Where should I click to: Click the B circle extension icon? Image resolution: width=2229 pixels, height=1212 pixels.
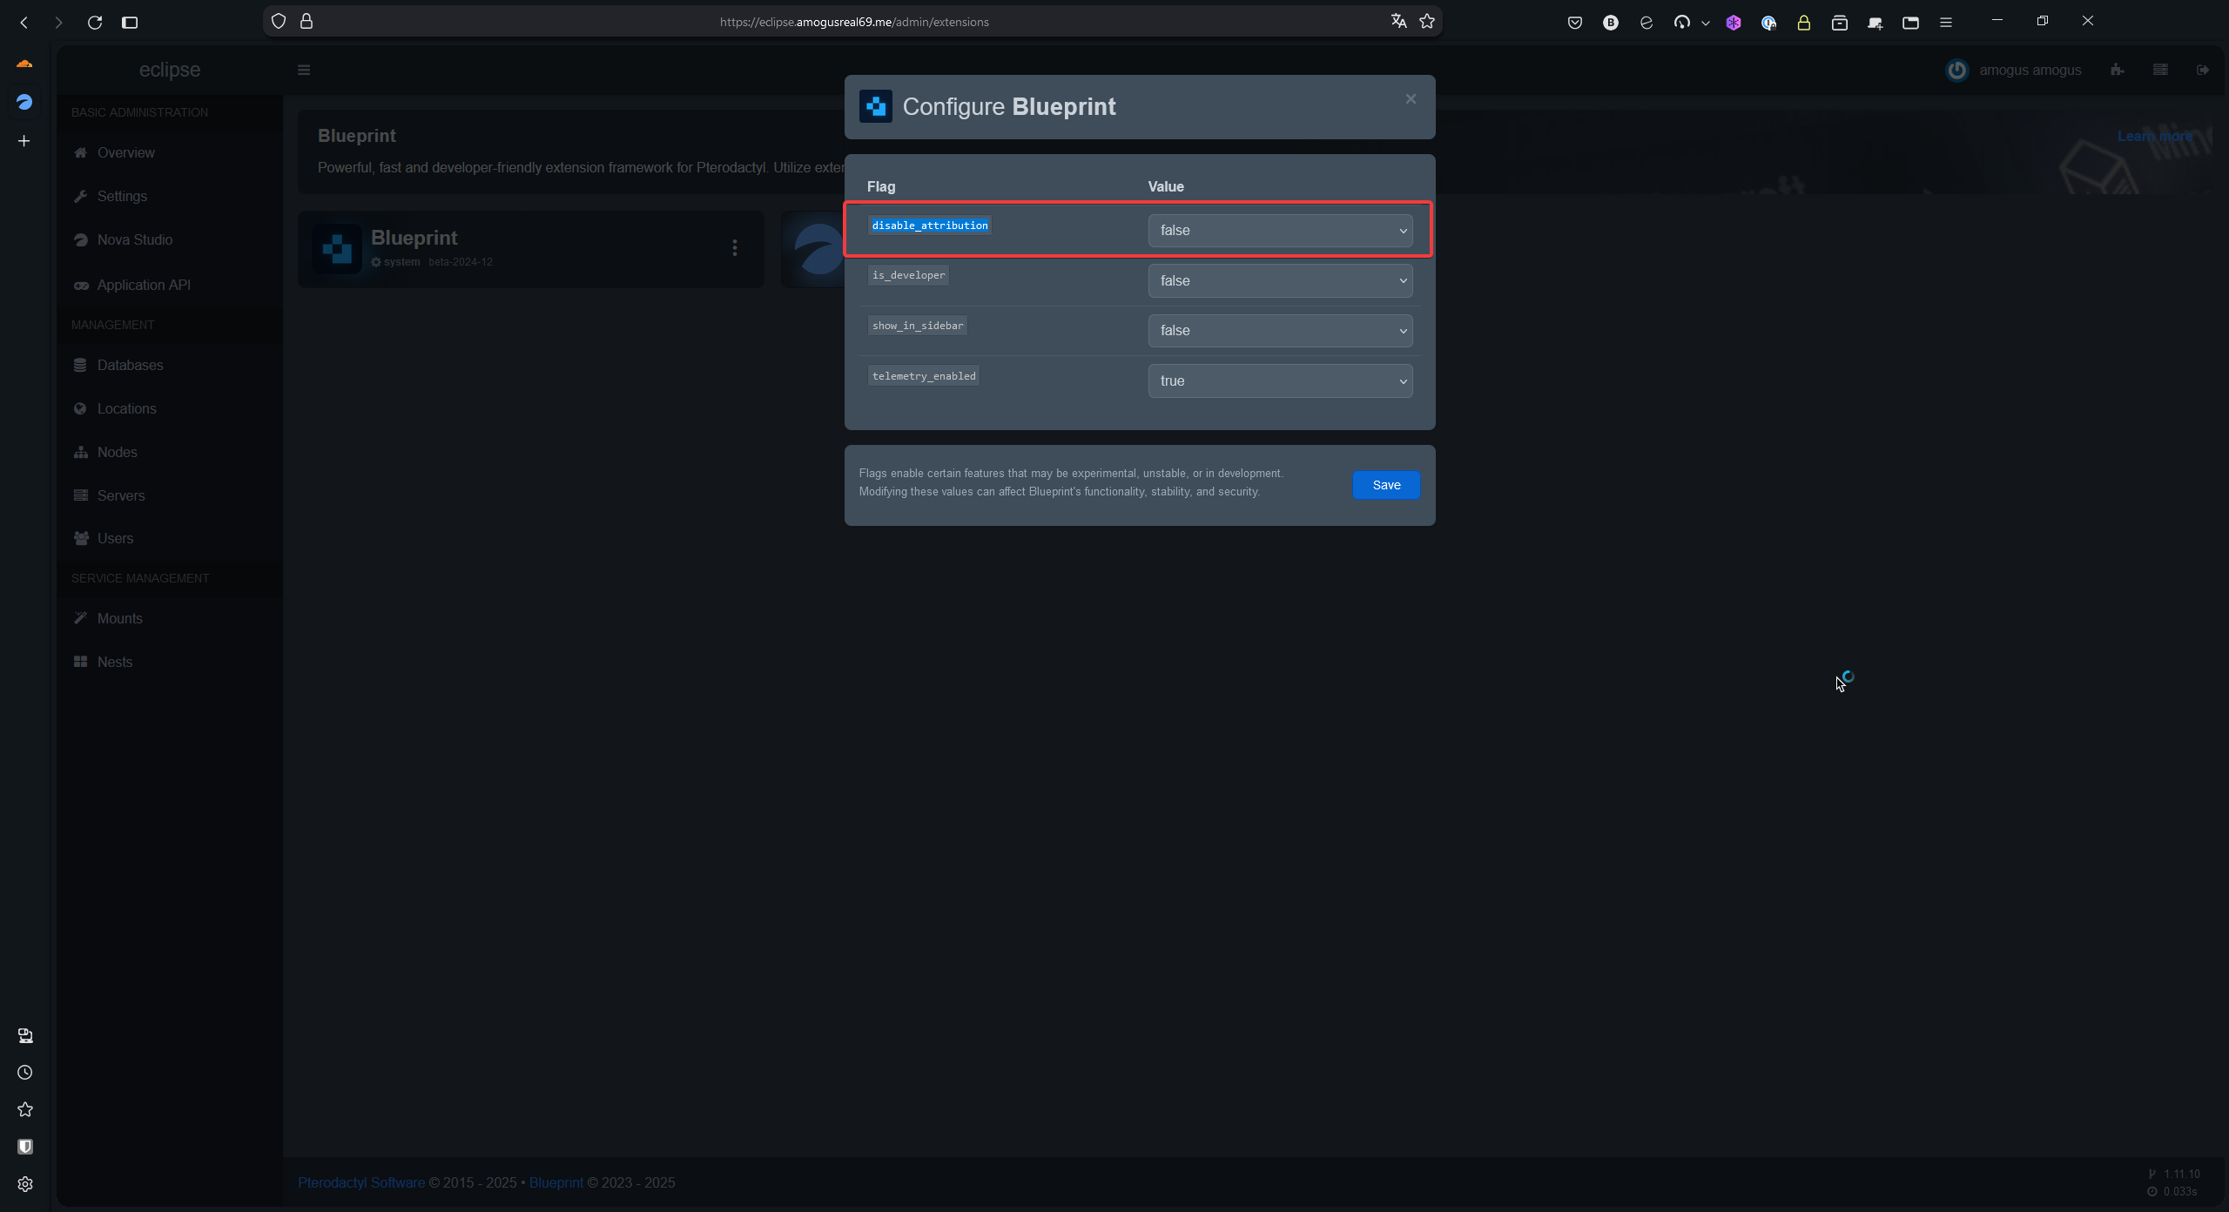[x=1611, y=23]
